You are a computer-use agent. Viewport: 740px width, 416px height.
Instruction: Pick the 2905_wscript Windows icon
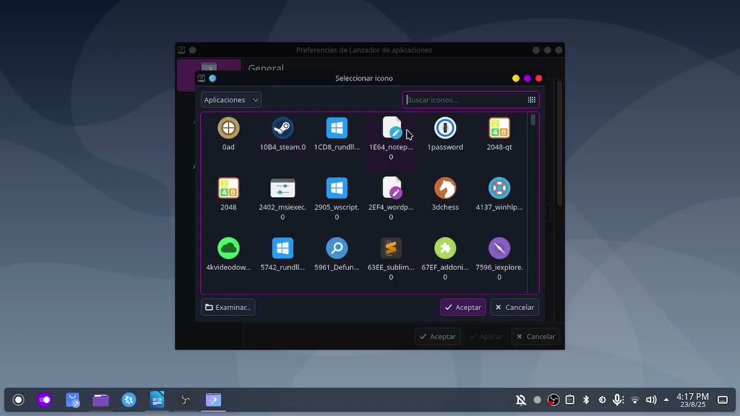pyautogui.click(x=336, y=188)
